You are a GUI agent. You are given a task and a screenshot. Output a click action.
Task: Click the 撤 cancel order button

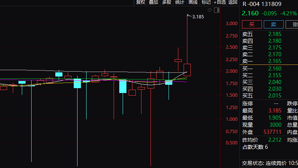click(x=293, y=24)
